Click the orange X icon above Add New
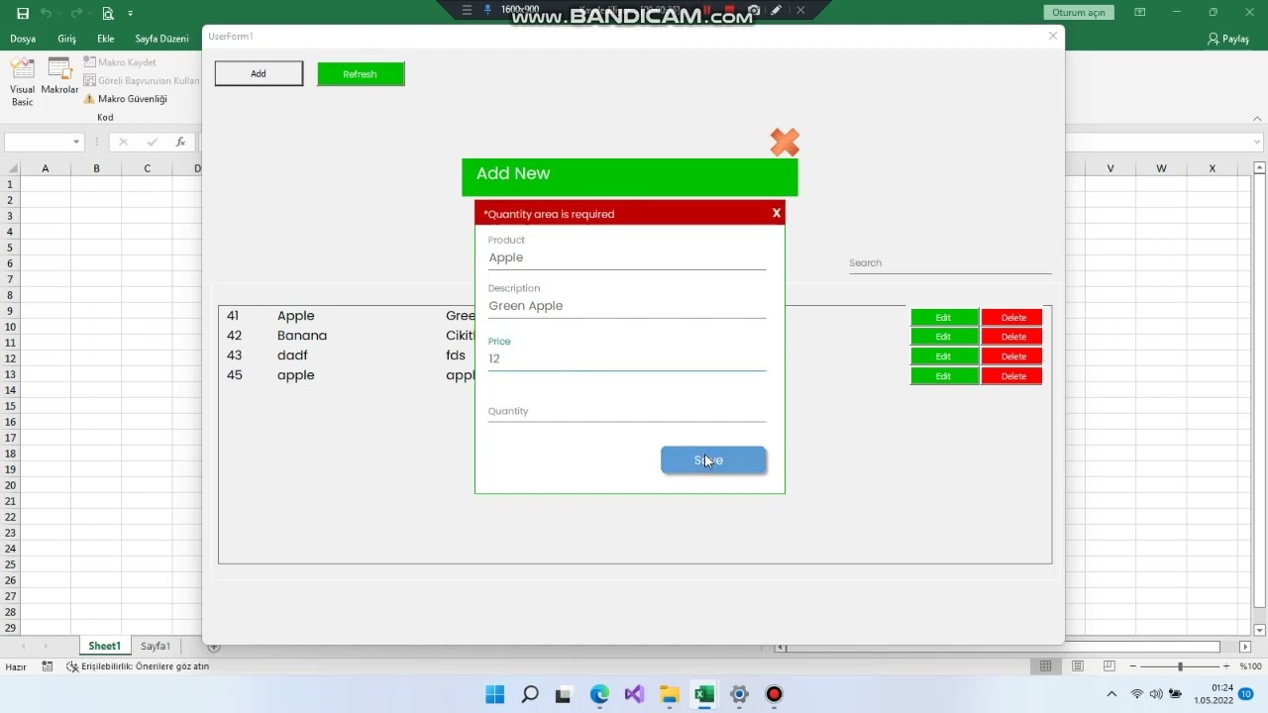Image resolution: width=1268 pixels, height=713 pixels. click(785, 143)
